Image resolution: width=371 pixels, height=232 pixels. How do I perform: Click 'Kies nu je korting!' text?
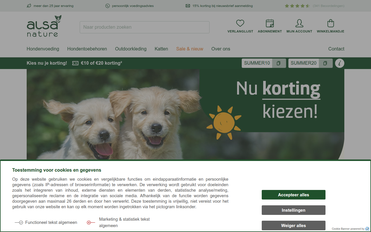(47, 63)
